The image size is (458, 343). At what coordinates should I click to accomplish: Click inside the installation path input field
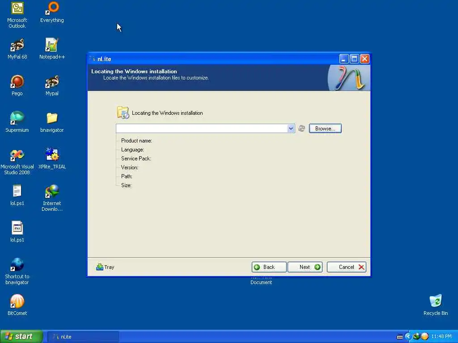coord(202,128)
